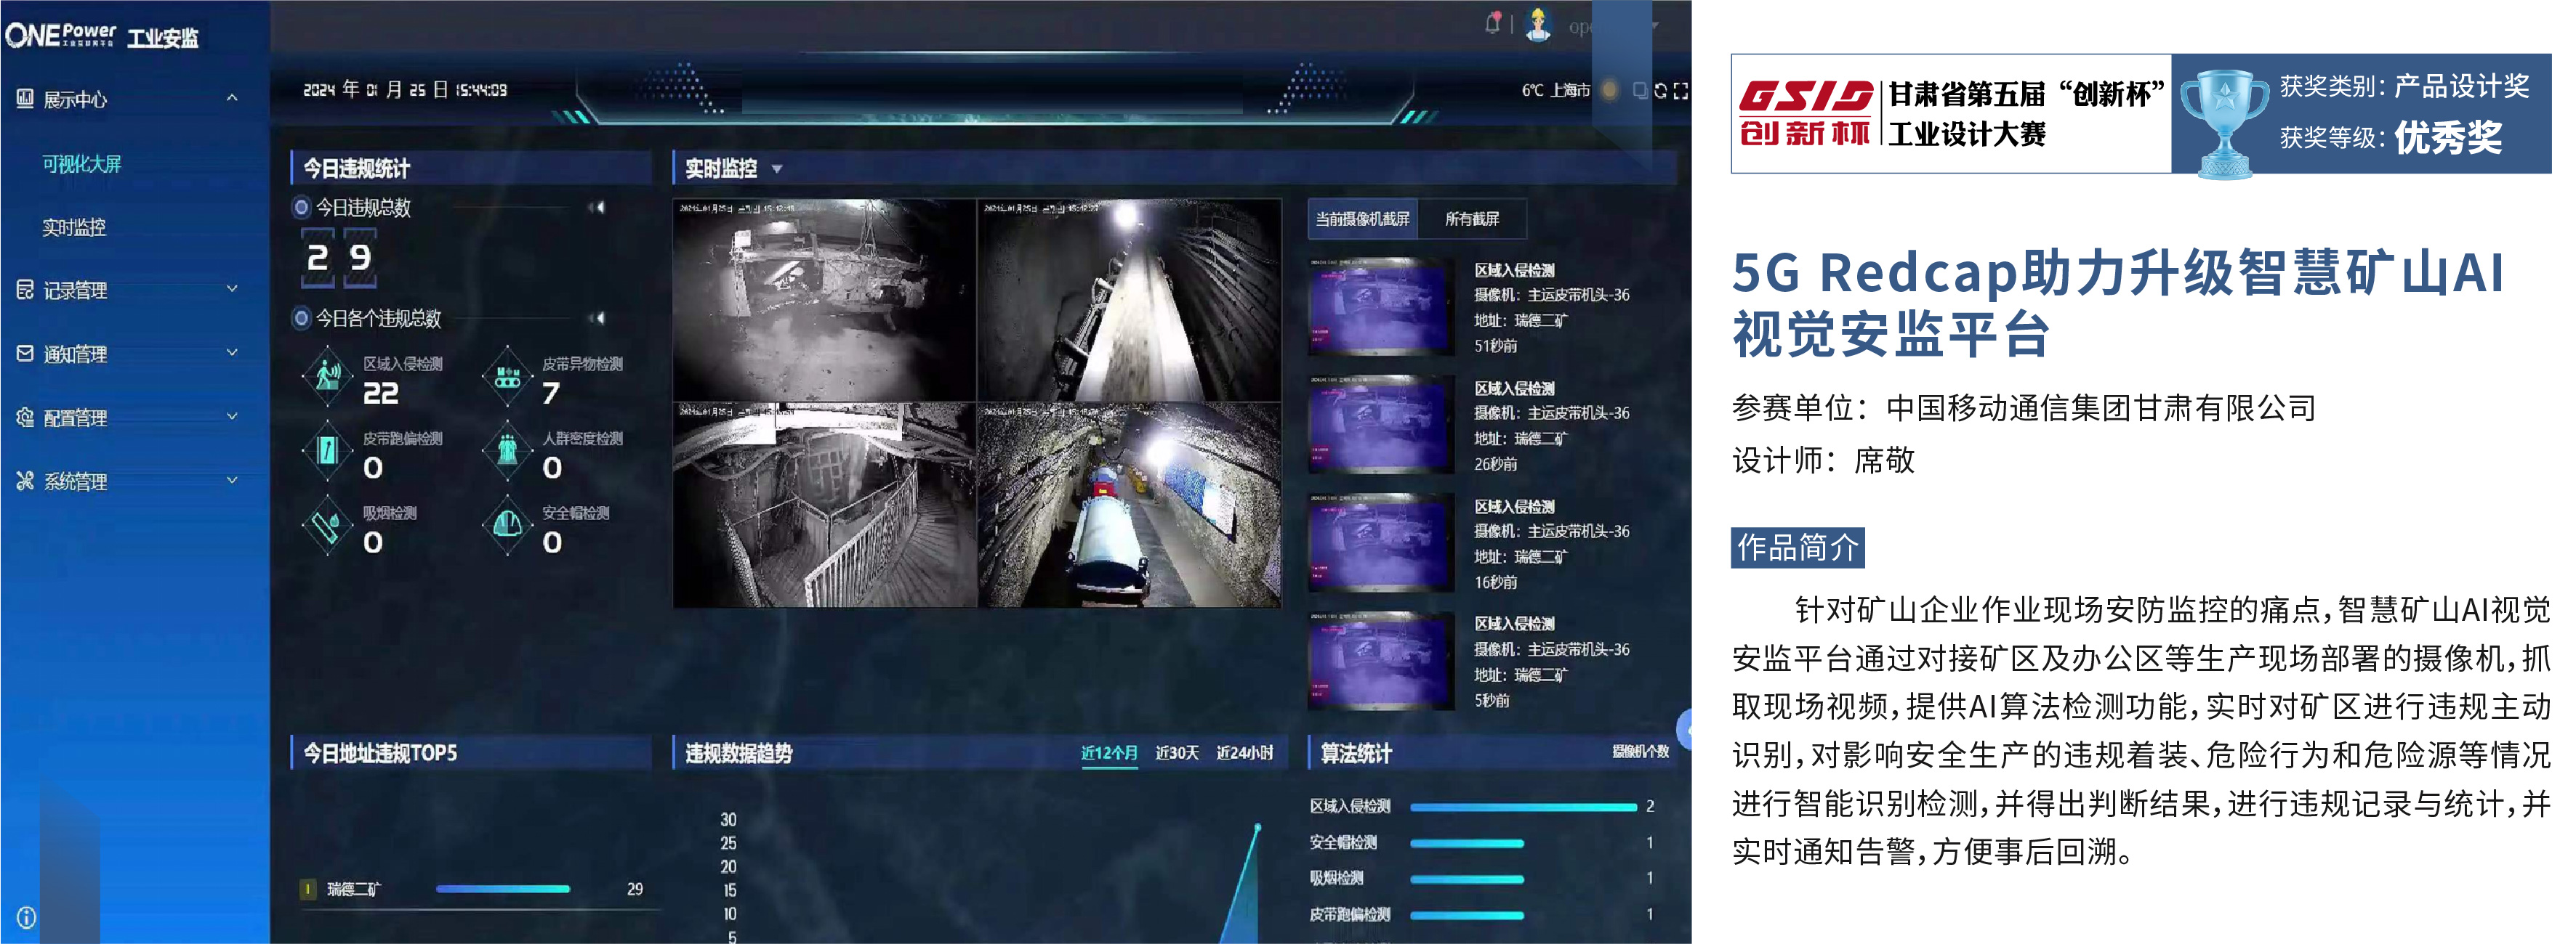The width and height of the screenshot is (2576, 944).
Task: Select the 近24小时 trend tab
Action: pos(1245,753)
